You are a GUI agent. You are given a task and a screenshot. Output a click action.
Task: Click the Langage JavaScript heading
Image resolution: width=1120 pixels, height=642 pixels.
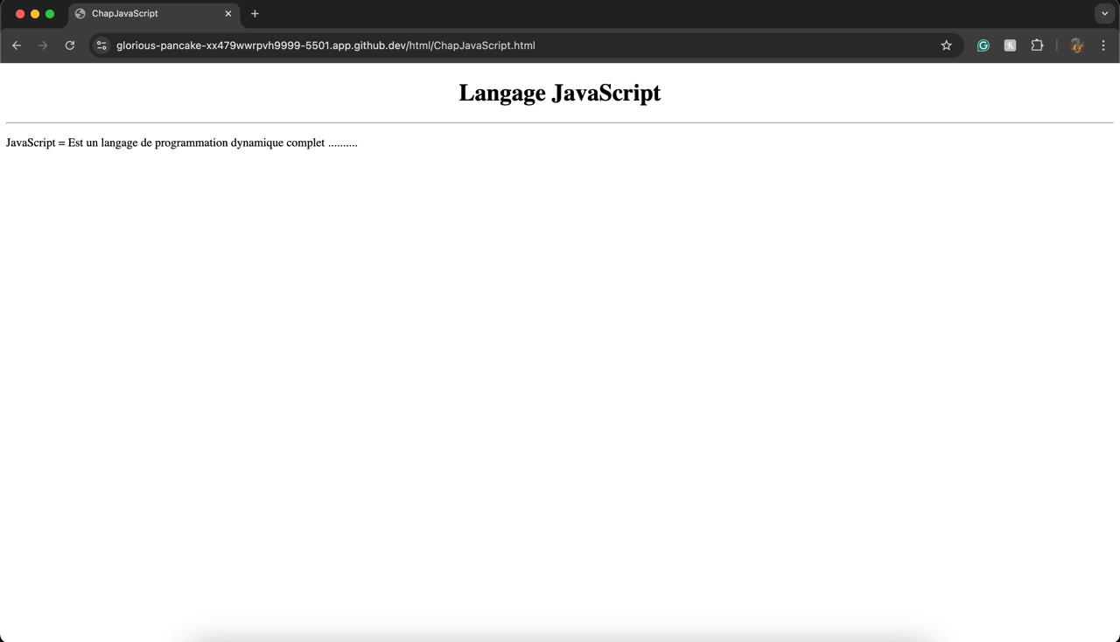coord(559,93)
